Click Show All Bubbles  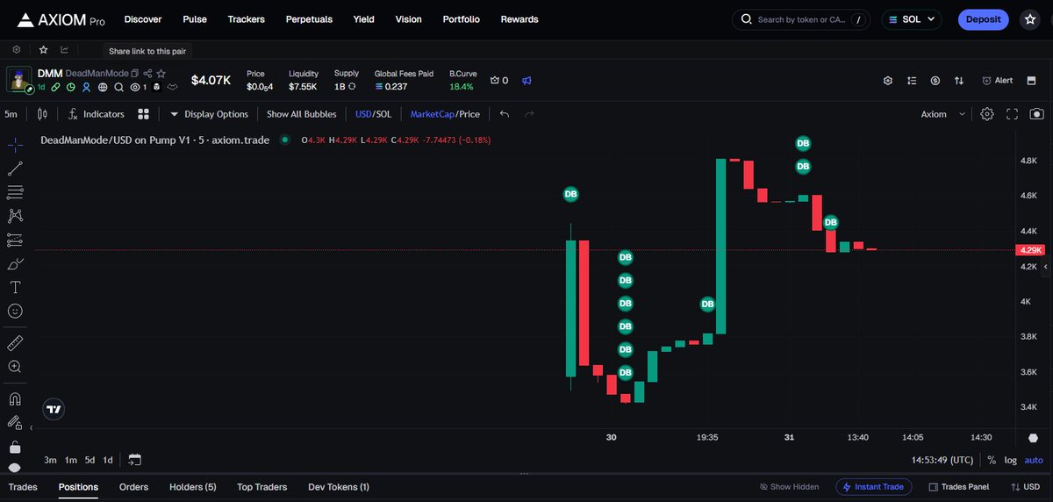301,114
